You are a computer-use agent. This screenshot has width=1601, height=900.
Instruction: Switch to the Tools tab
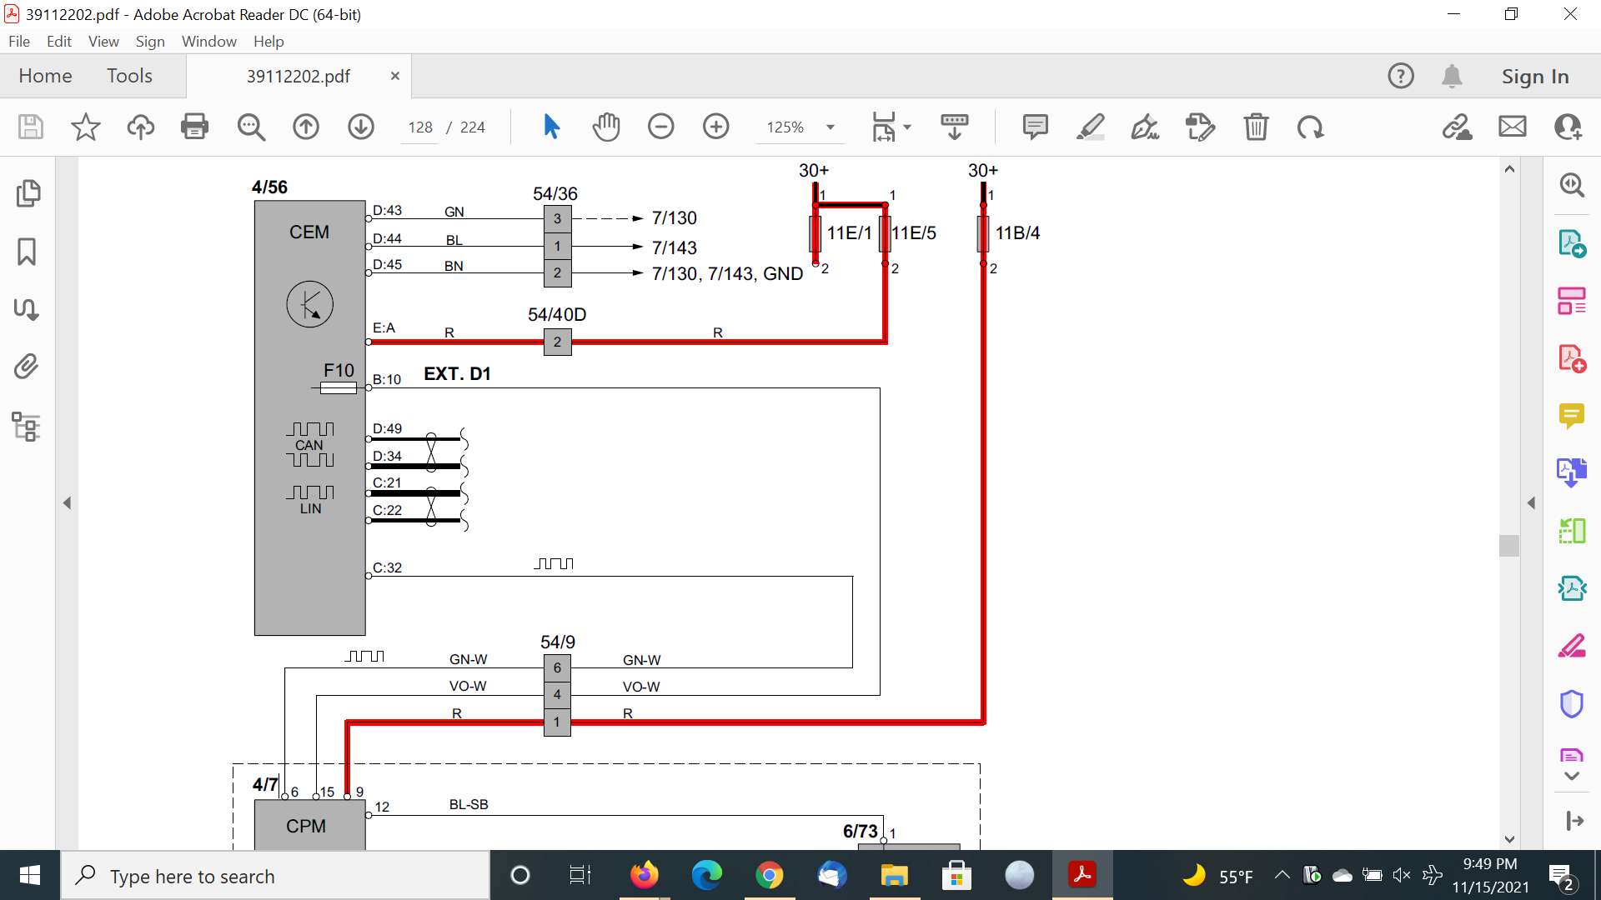(129, 76)
